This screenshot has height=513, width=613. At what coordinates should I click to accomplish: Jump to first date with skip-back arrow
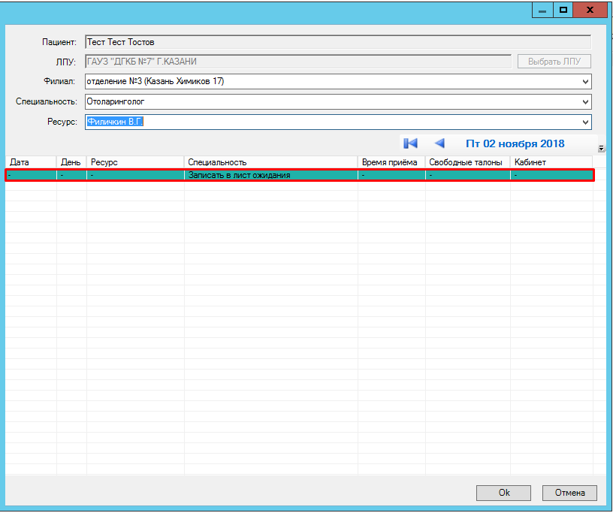[x=410, y=143]
